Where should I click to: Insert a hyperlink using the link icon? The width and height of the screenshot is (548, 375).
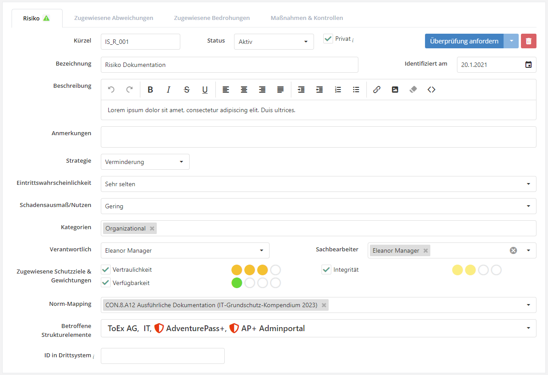coord(377,90)
